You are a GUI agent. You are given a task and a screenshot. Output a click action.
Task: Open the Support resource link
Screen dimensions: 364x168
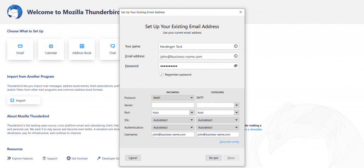click(x=49, y=158)
